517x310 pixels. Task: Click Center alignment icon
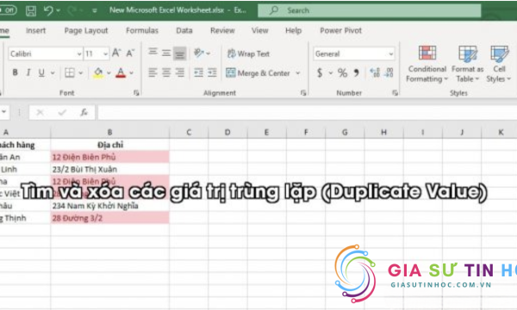pos(166,72)
